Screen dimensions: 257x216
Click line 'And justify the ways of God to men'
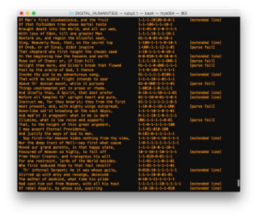click(56, 134)
